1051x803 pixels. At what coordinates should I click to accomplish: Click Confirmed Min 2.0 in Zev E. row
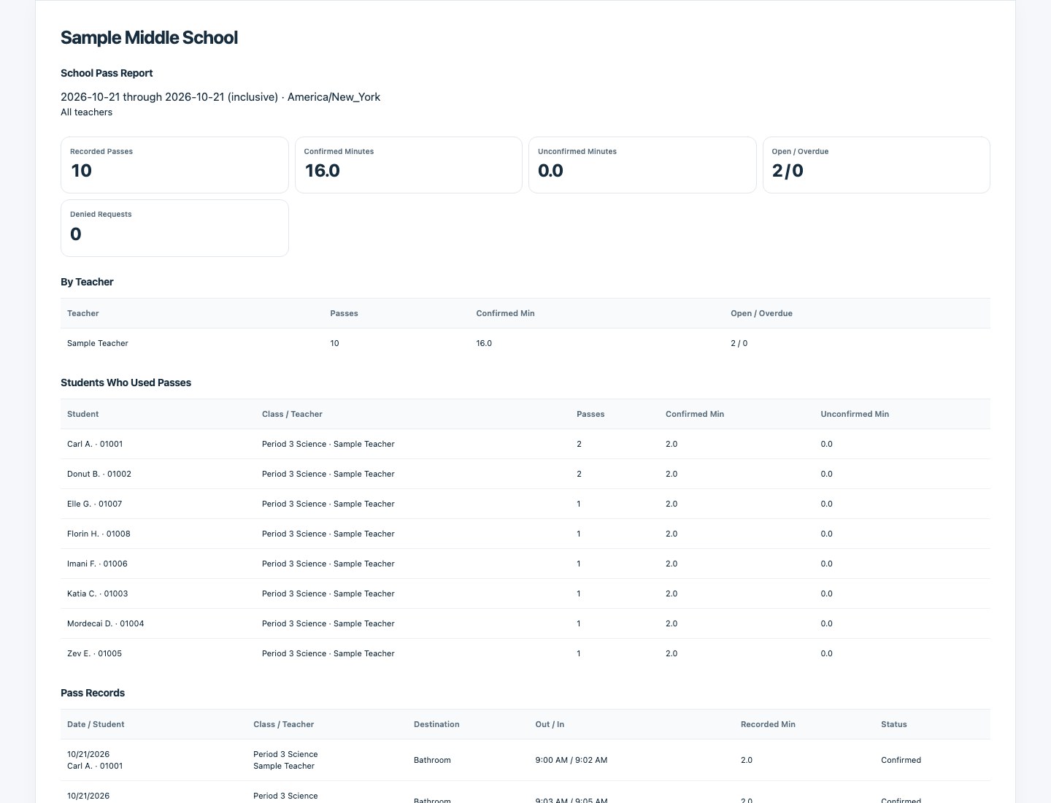[671, 653]
